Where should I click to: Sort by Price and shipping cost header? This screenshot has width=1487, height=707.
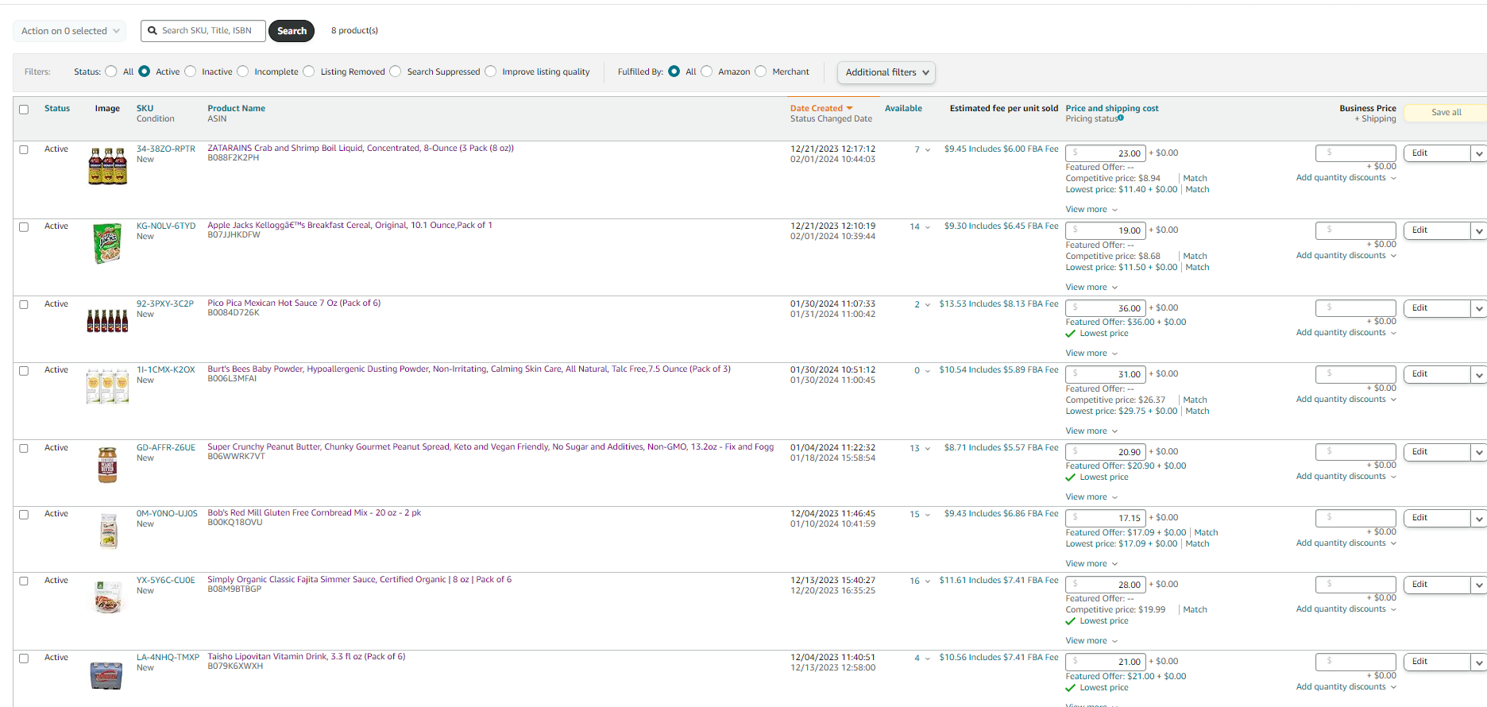[x=1112, y=109]
